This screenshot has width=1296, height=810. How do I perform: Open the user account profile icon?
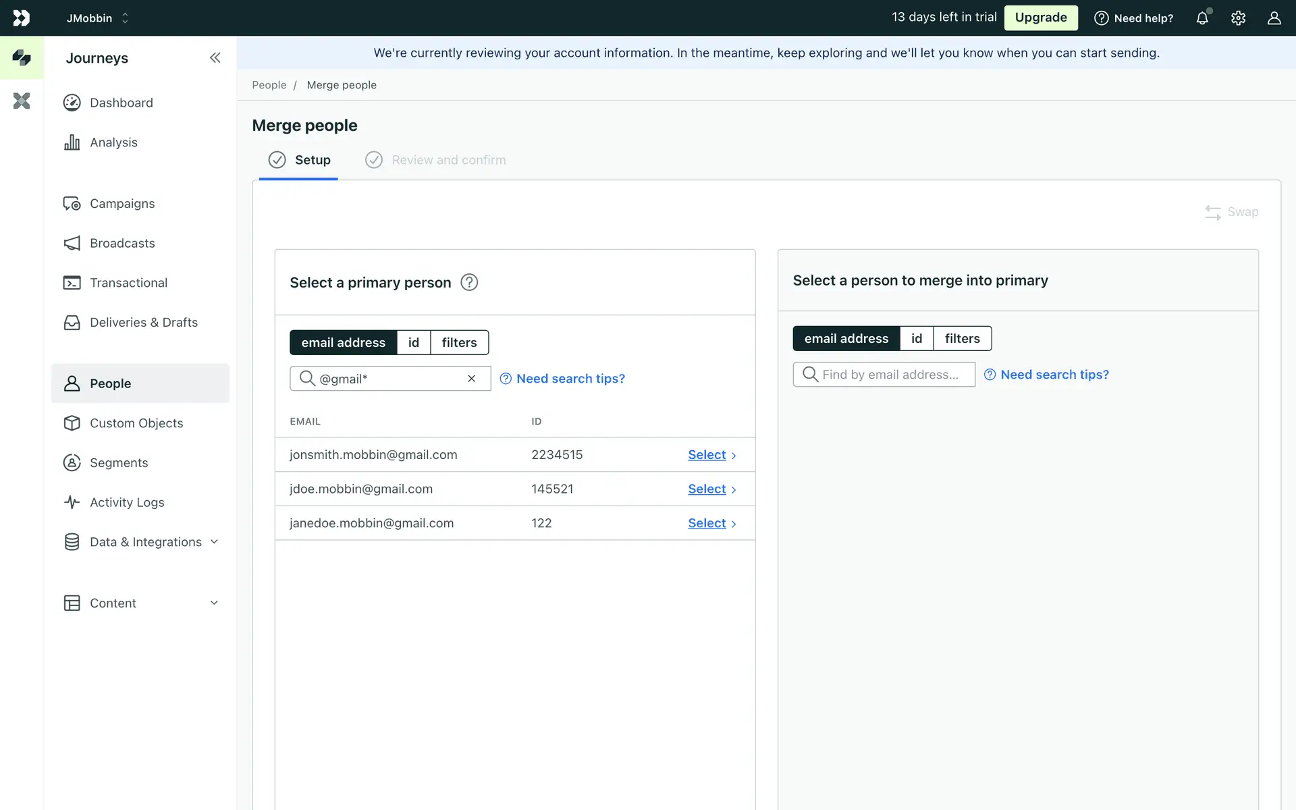click(1274, 18)
